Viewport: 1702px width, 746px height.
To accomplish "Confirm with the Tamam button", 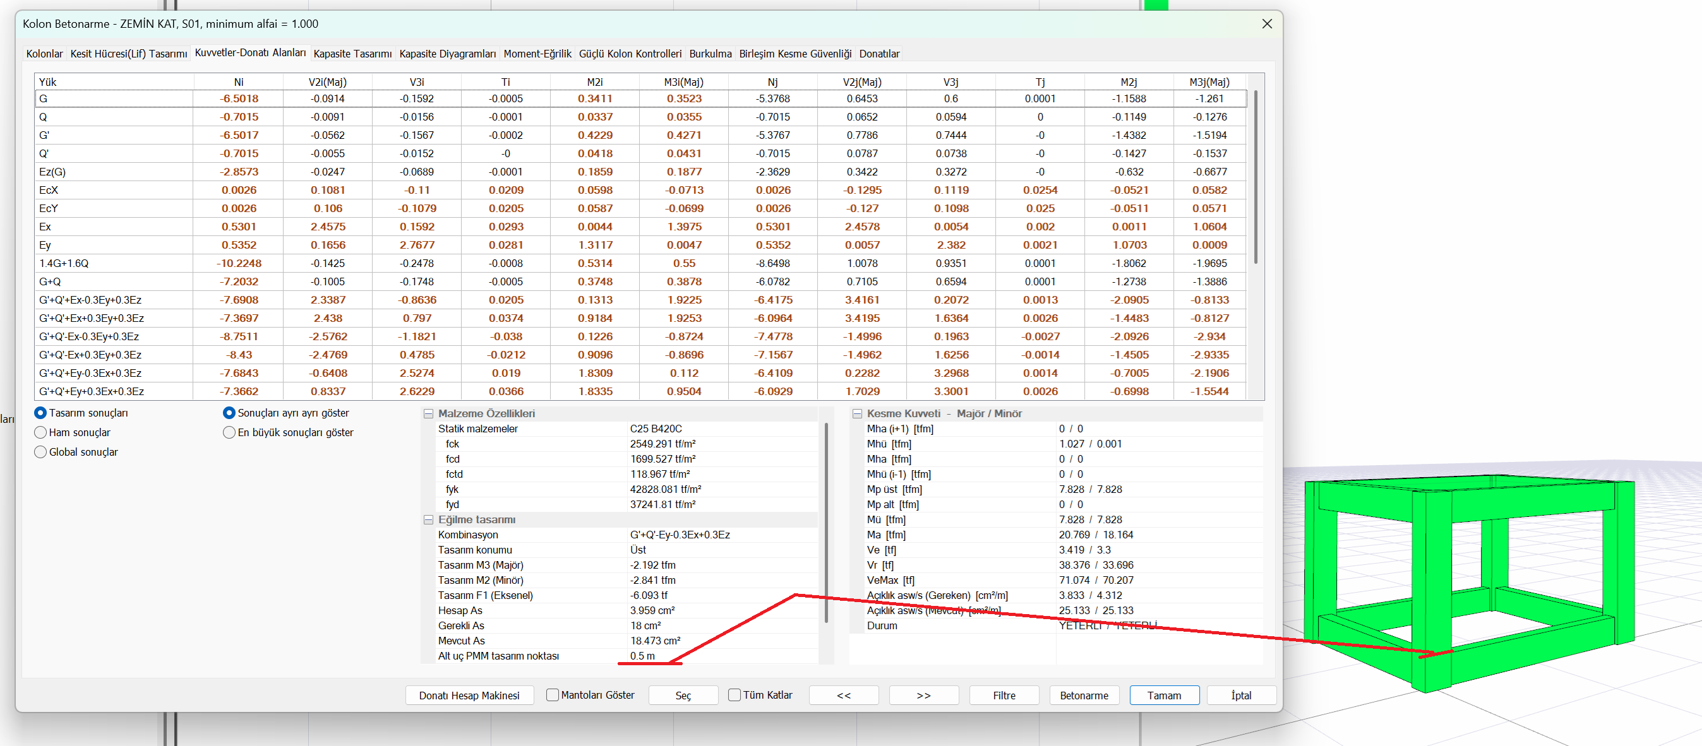I will pos(1163,695).
